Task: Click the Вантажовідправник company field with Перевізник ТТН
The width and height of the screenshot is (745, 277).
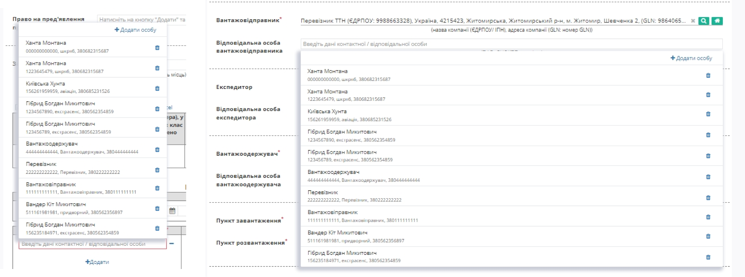Action: coord(494,21)
